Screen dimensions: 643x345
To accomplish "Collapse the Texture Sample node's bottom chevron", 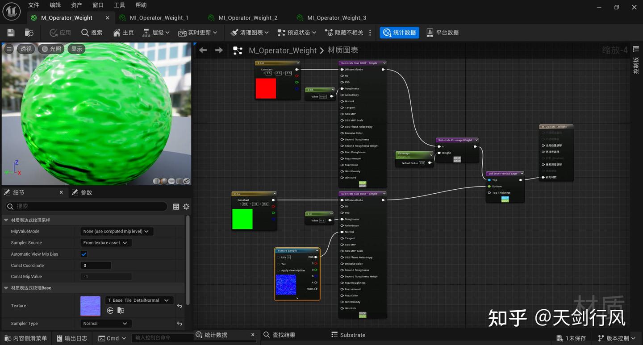I will click(x=297, y=298).
